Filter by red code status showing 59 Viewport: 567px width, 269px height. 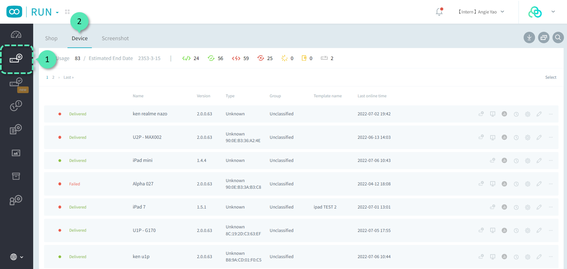(240, 58)
